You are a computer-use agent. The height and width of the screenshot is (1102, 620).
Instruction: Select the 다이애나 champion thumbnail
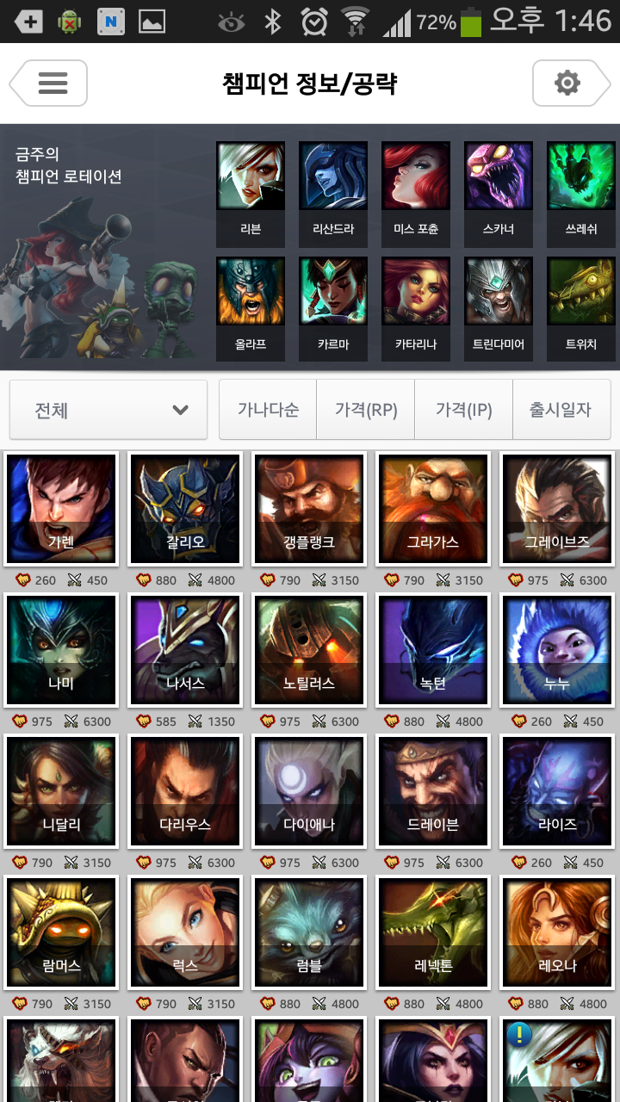[x=309, y=791]
